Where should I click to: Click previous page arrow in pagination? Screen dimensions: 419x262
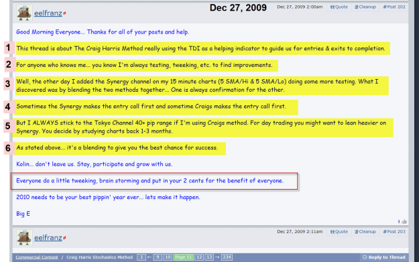(x=149, y=257)
